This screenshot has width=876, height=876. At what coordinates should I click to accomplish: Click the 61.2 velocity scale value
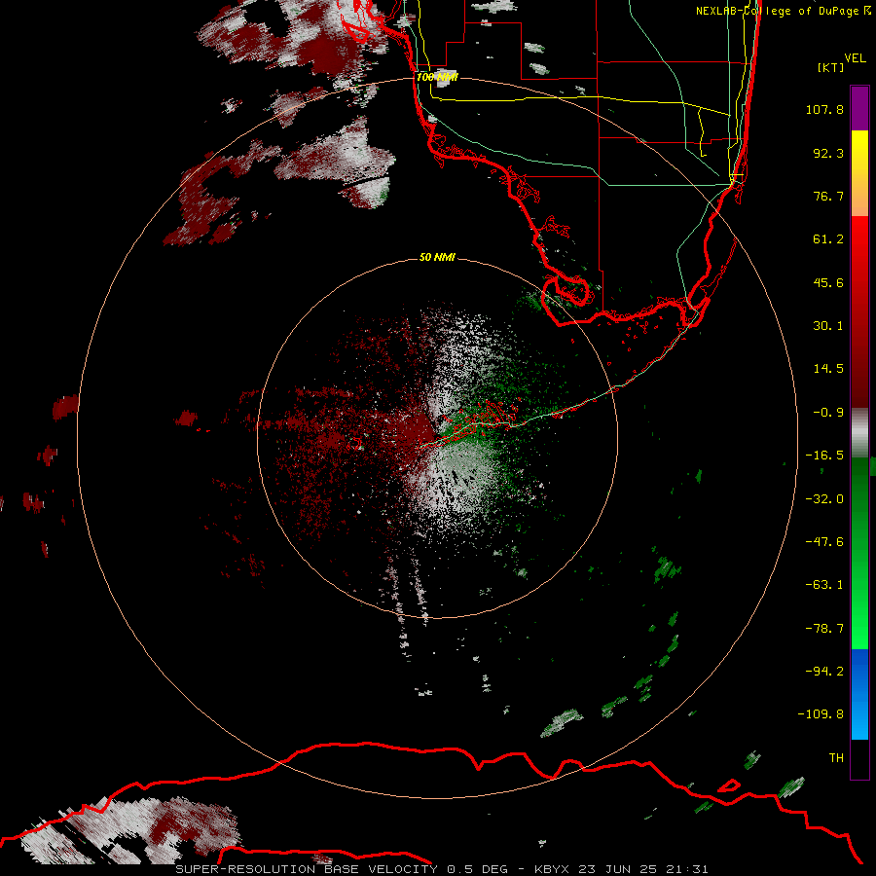[828, 239]
